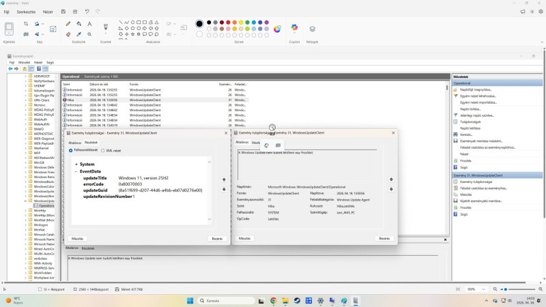Select the Crop tool in Kép group
The image size is (546, 307).
pos(26,24)
